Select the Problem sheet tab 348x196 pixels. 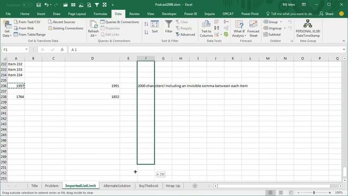(x=52, y=186)
